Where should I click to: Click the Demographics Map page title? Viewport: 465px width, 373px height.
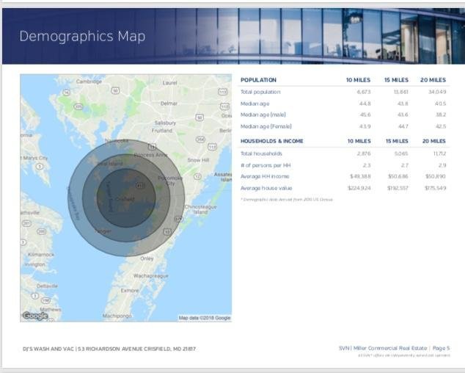pyautogui.click(x=82, y=36)
